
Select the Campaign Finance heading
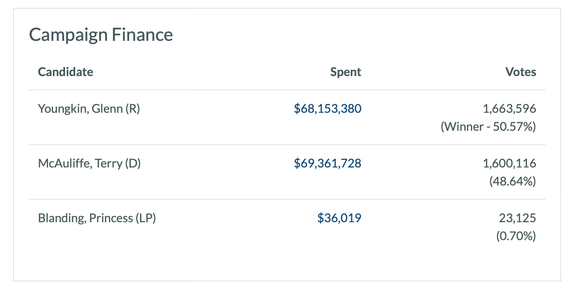(101, 35)
